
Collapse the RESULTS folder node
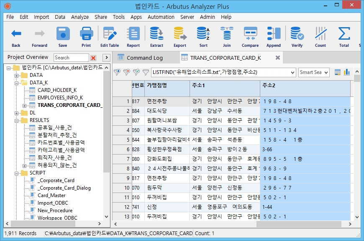pyautogui.click(x=17, y=120)
